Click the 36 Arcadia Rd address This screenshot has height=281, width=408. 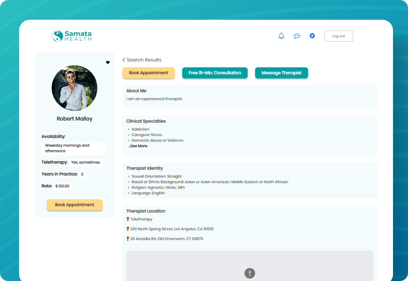[x=166, y=239]
